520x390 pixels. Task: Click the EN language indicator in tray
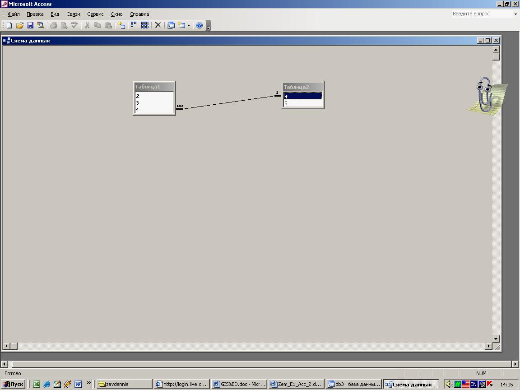point(474,384)
